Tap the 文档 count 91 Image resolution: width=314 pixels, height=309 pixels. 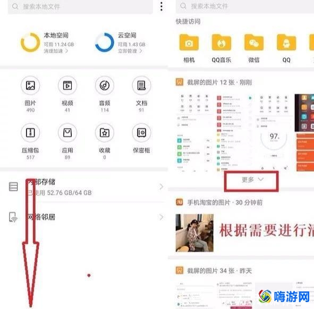click(141, 110)
